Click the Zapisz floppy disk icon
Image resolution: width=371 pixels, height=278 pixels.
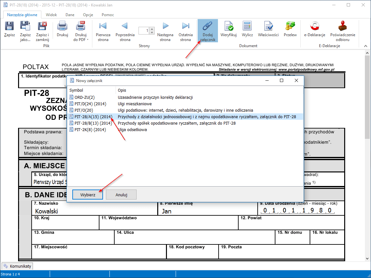click(9, 26)
